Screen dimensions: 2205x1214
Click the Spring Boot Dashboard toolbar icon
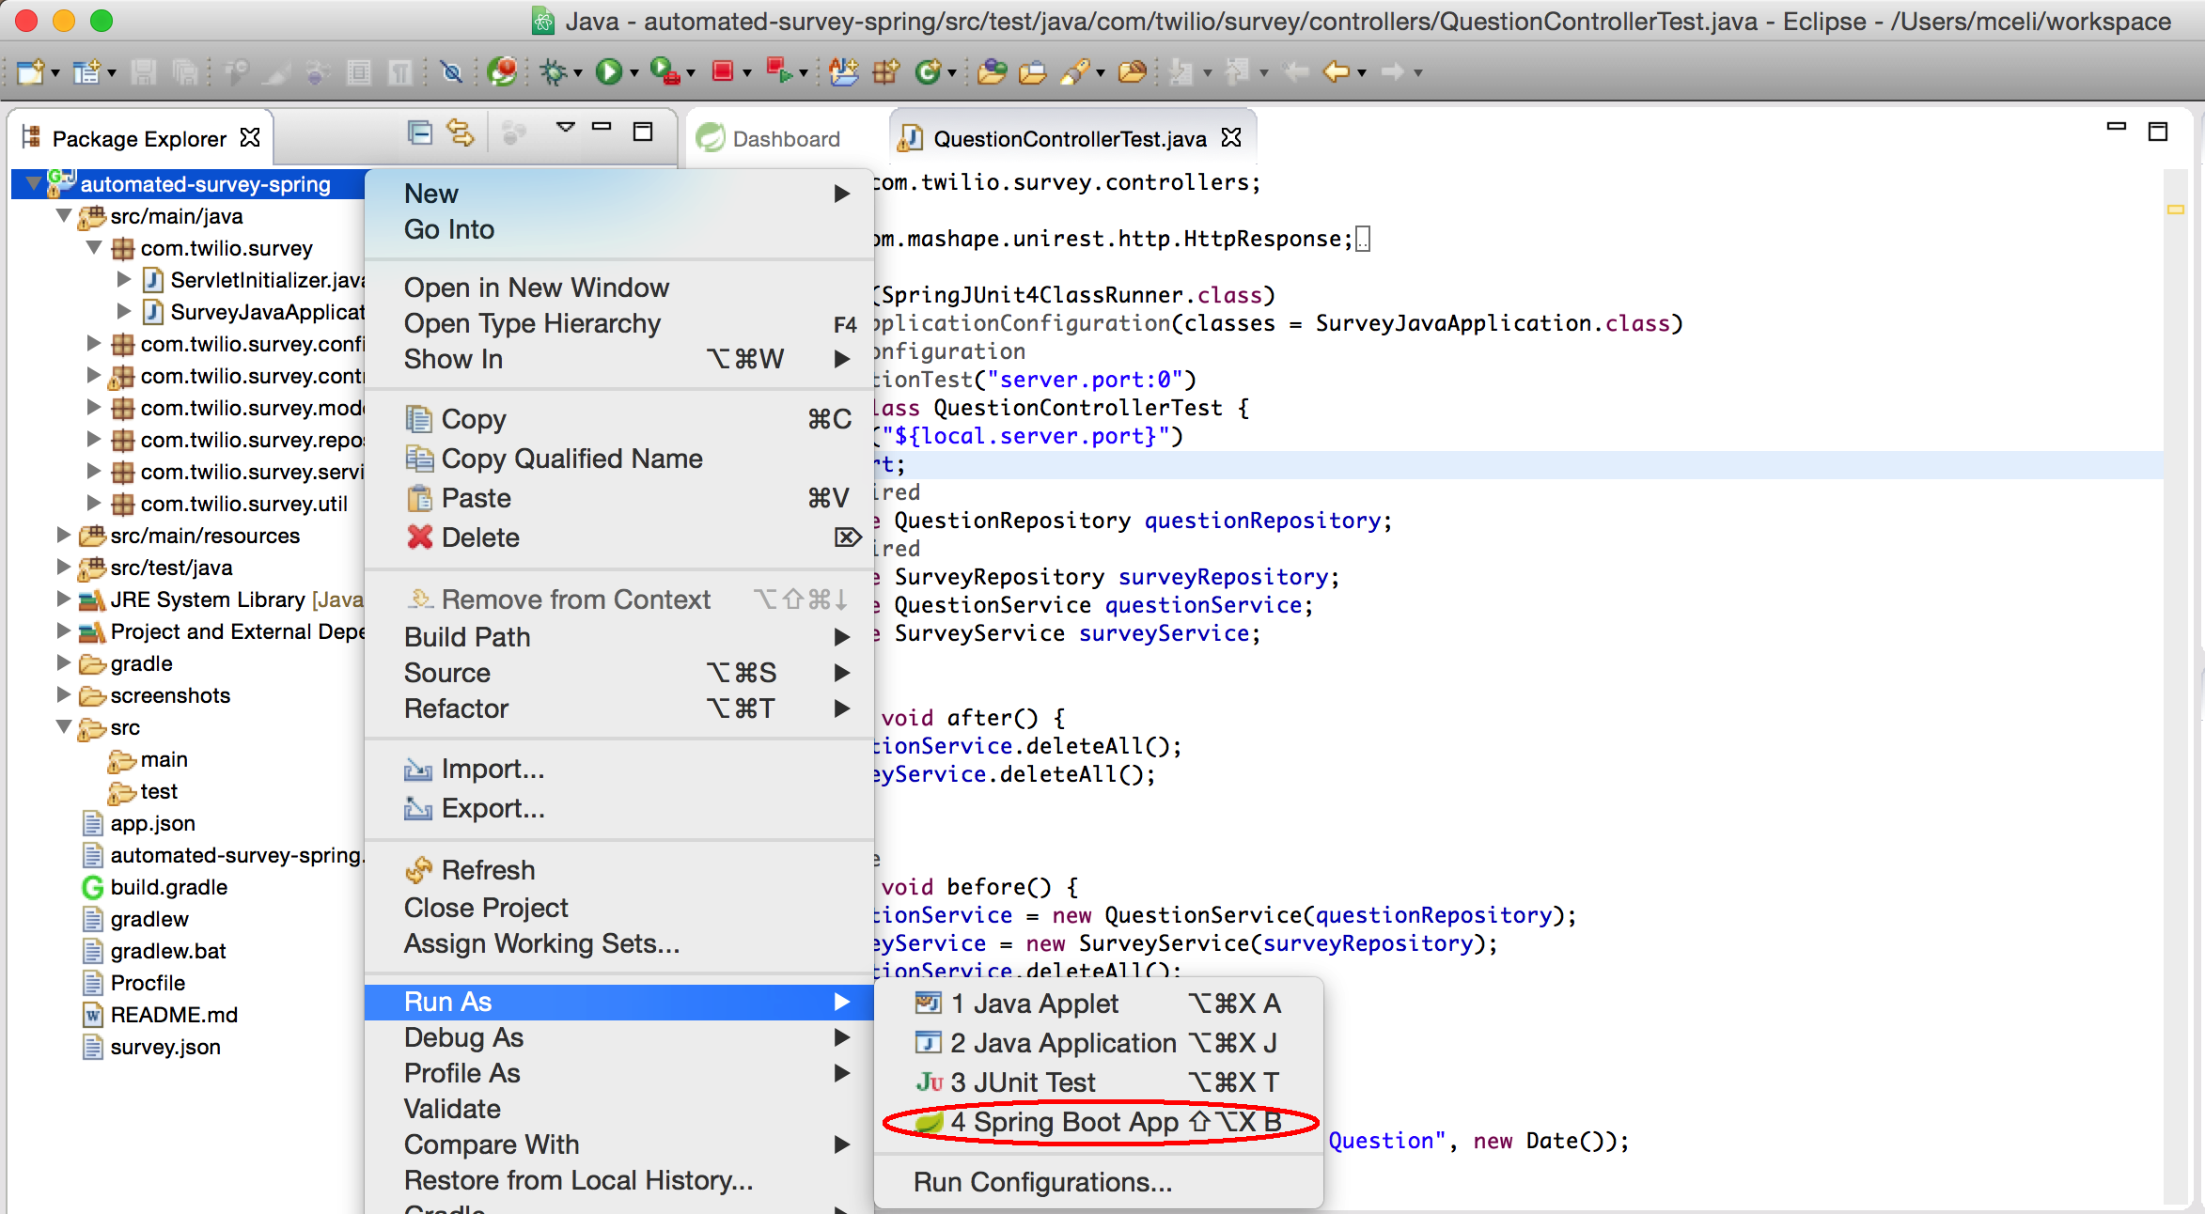coord(503,71)
